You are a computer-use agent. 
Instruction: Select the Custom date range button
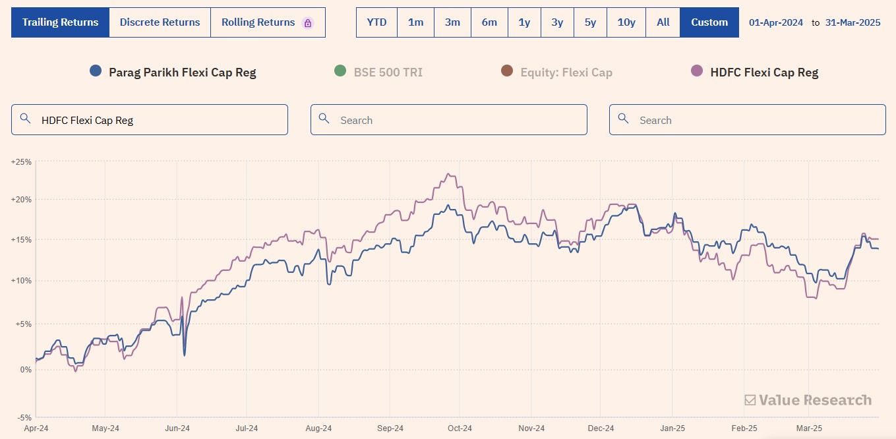click(x=709, y=22)
